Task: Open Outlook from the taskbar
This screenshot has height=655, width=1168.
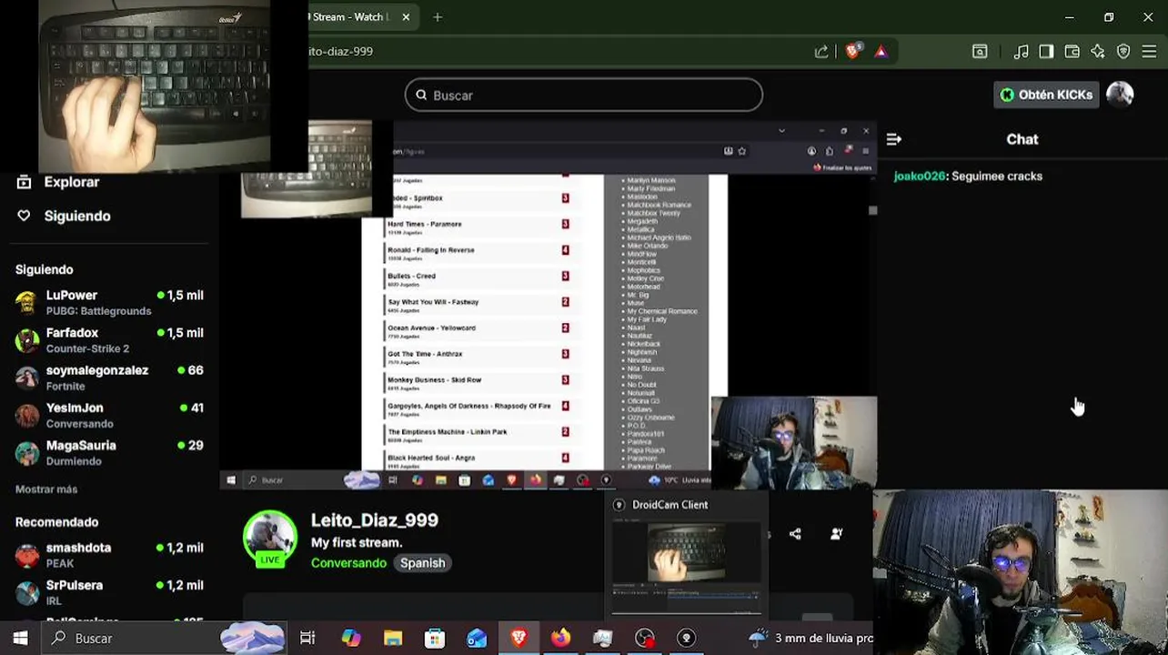Action: pyautogui.click(x=477, y=639)
